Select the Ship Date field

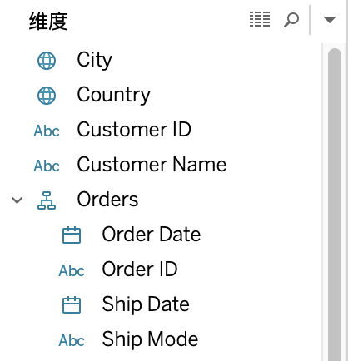tap(146, 304)
